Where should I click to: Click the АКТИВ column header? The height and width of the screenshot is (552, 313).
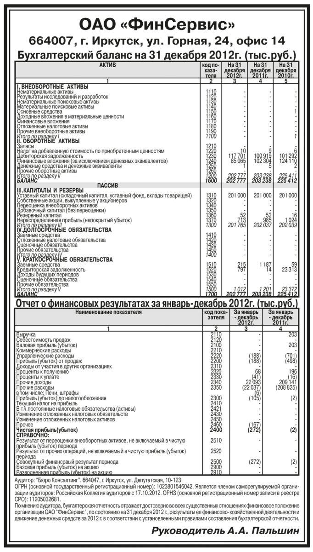click(108, 66)
